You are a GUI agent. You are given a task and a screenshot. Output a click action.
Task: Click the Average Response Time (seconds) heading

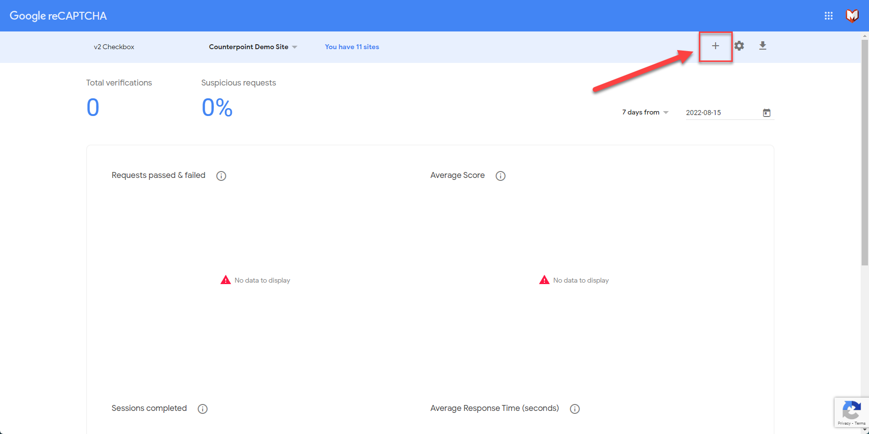494,408
